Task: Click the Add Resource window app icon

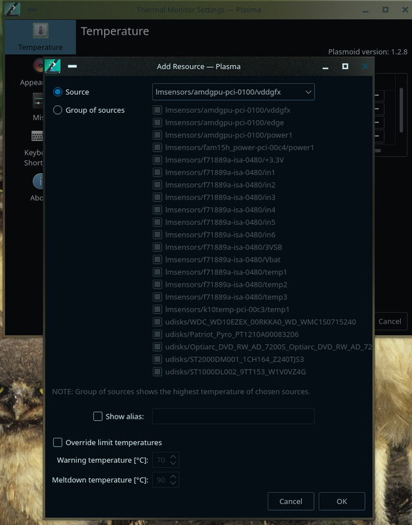Action: point(52,66)
